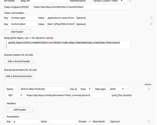Click 'Shared parameters for all calls' text
The width and height of the screenshot is (157, 125).
click(x=21, y=70)
